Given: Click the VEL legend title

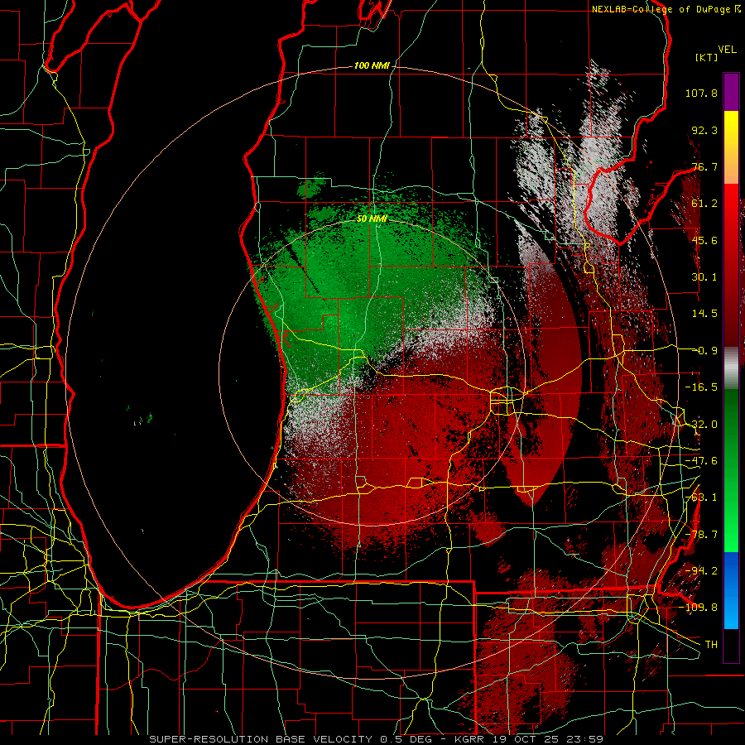Looking at the screenshot, I should [x=727, y=50].
